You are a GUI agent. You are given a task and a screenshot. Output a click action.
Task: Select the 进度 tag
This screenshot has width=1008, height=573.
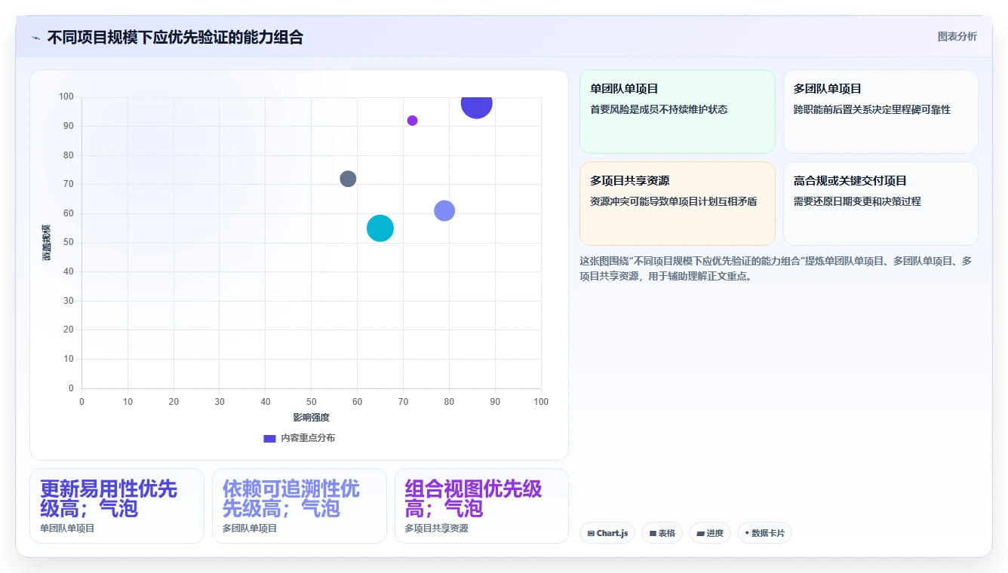pos(710,533)
